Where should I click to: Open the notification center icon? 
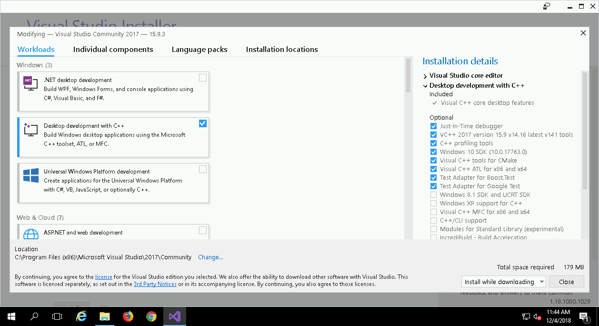pyautogui.click(x=584, y=316)
